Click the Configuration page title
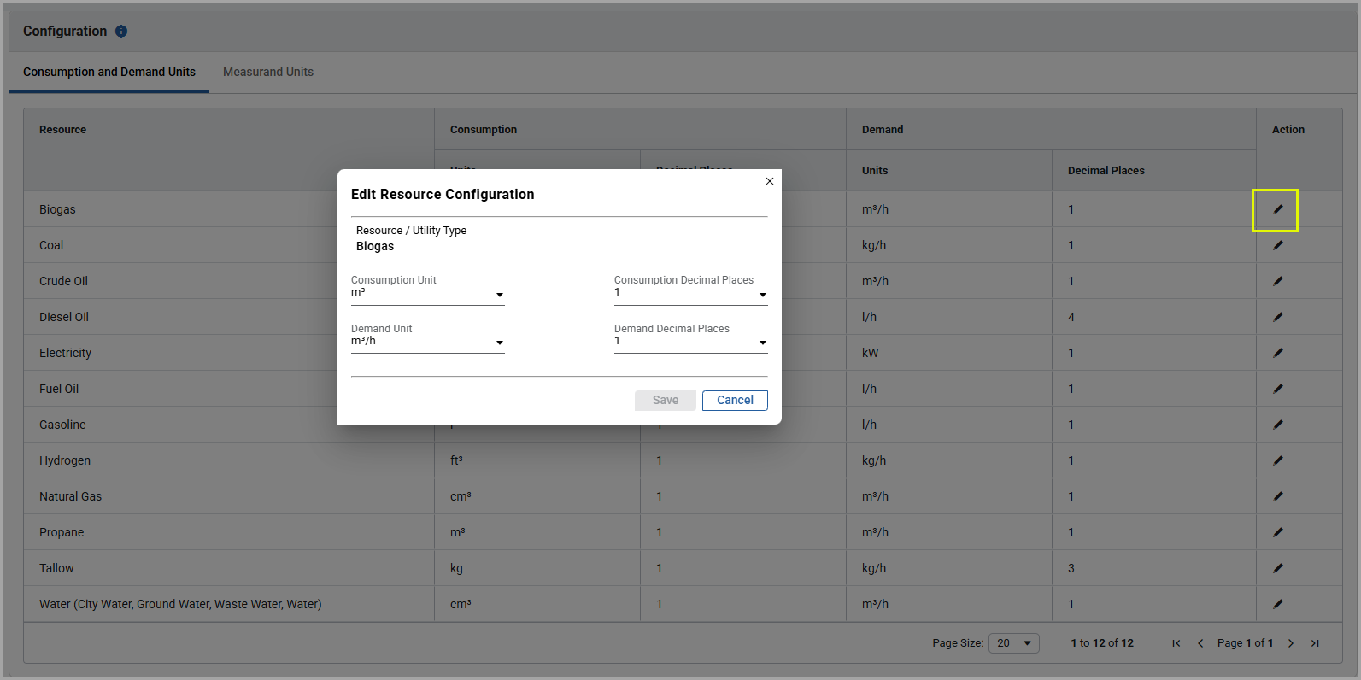Viewport: 1361px width, 680px height. (65, 32)
